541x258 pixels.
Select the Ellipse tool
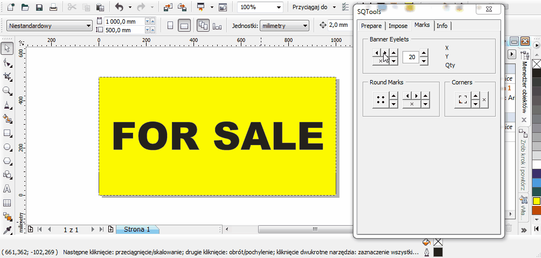(x=7, y=147)
